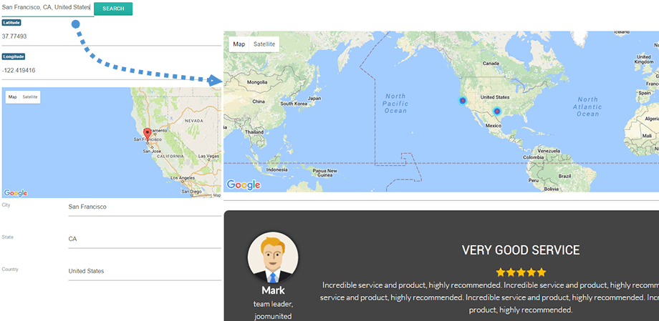Click the VERY GOOD SERVICE testimonial heading
659x321 pixels.
[521, 250]
